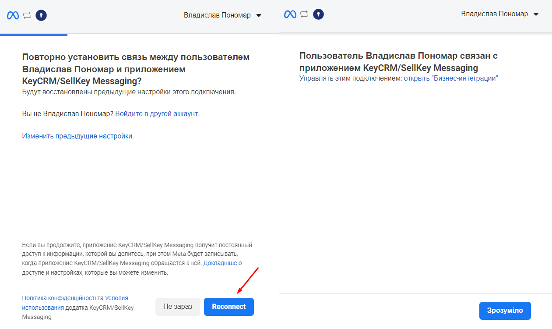Click 'Будут восстановлены предыдущие настройки' text
552x329 pixels.
pyautogui.click(x=129, y=92)
